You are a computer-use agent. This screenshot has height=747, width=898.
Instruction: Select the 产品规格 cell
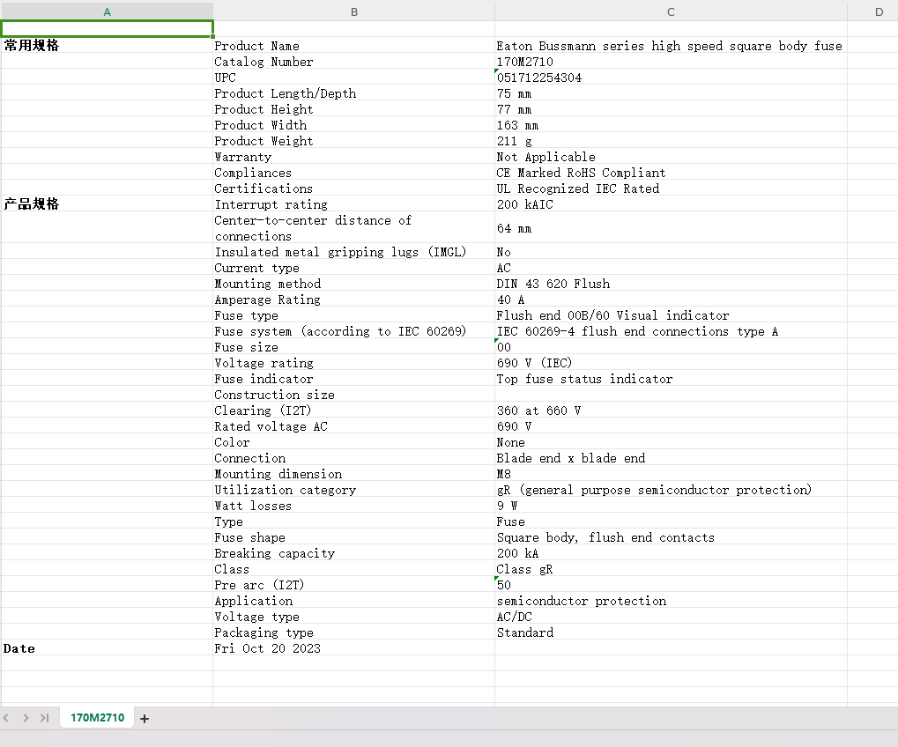(x=108, y=203)
